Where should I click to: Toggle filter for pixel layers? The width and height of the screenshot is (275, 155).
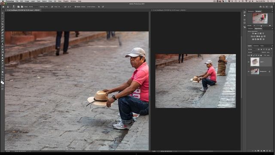coord(259,50)
